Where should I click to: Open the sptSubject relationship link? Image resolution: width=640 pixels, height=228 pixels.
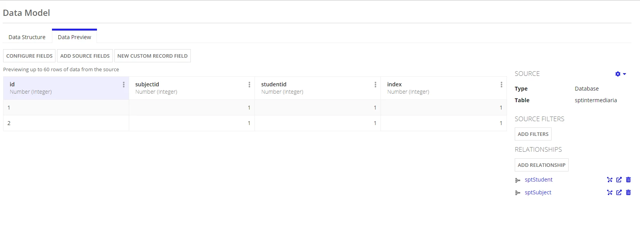(x=538, y=192)
